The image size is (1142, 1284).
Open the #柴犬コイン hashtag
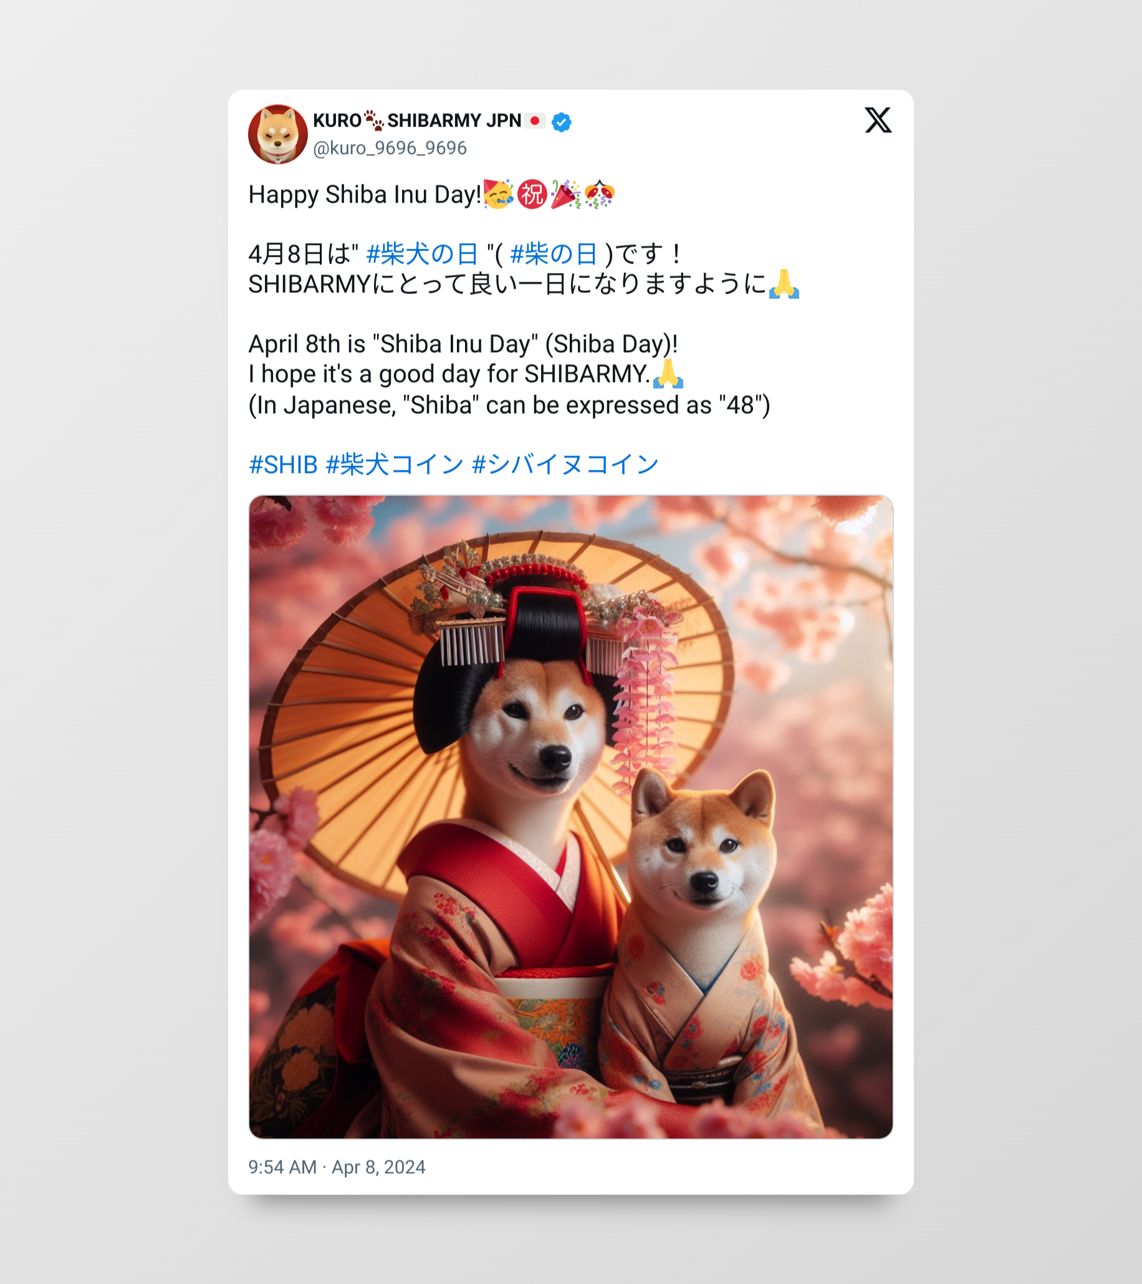click(x=395, y=465)
